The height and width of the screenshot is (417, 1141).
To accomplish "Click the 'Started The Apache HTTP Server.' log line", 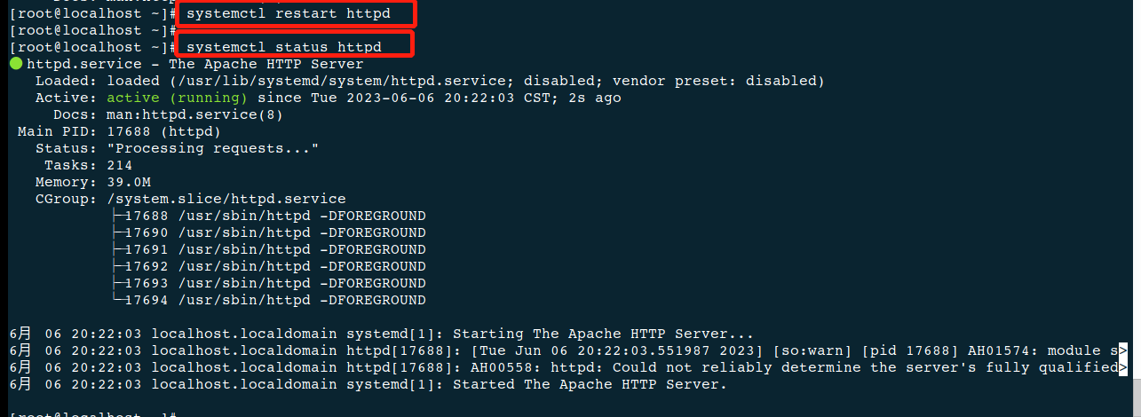I will coord(590,384).
